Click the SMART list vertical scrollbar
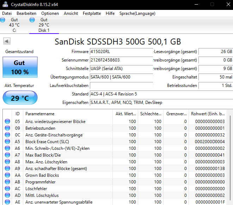 (230, 158)
